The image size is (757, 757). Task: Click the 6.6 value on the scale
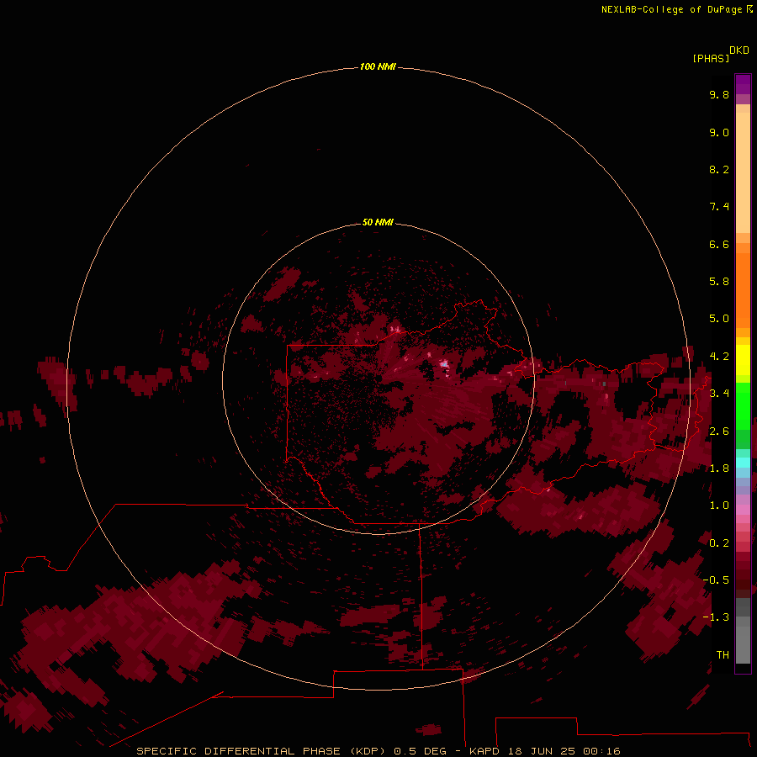[719, 244]
